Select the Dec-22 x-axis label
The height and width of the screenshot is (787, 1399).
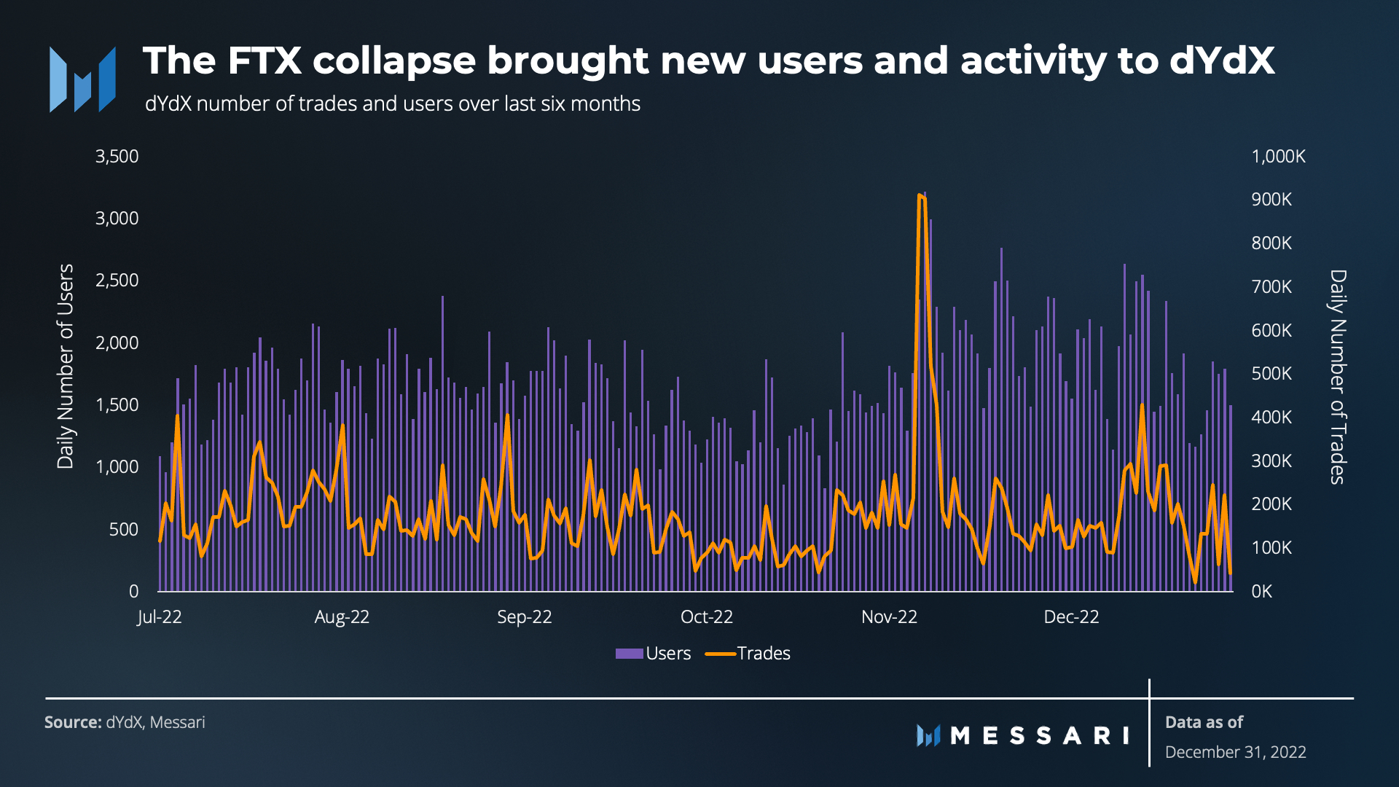tap(1071, 617)
